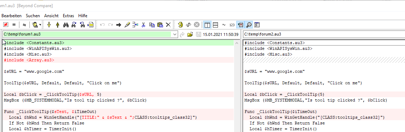
Task: Click the Paste clipboard icon
Action: pos(160,25)
